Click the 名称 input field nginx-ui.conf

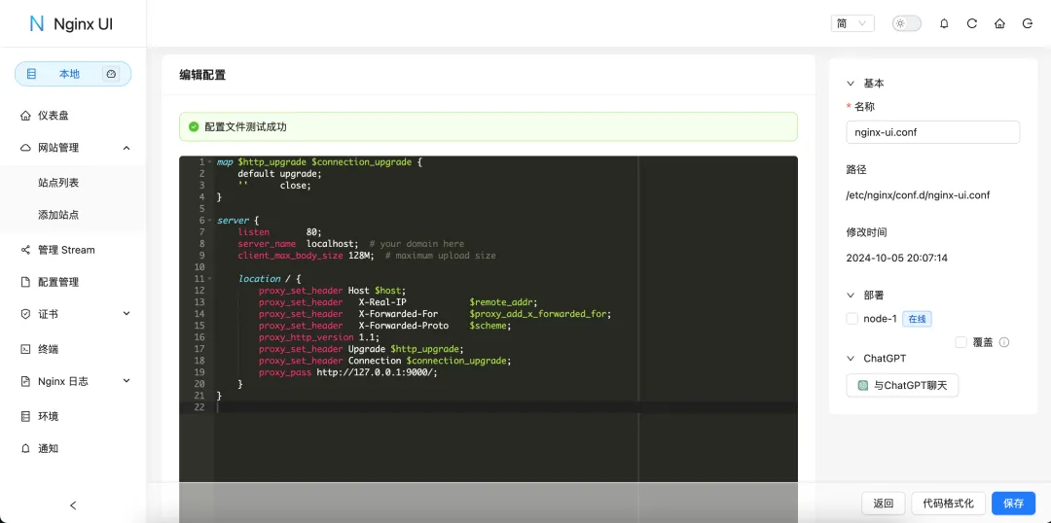tap(932, 132)
